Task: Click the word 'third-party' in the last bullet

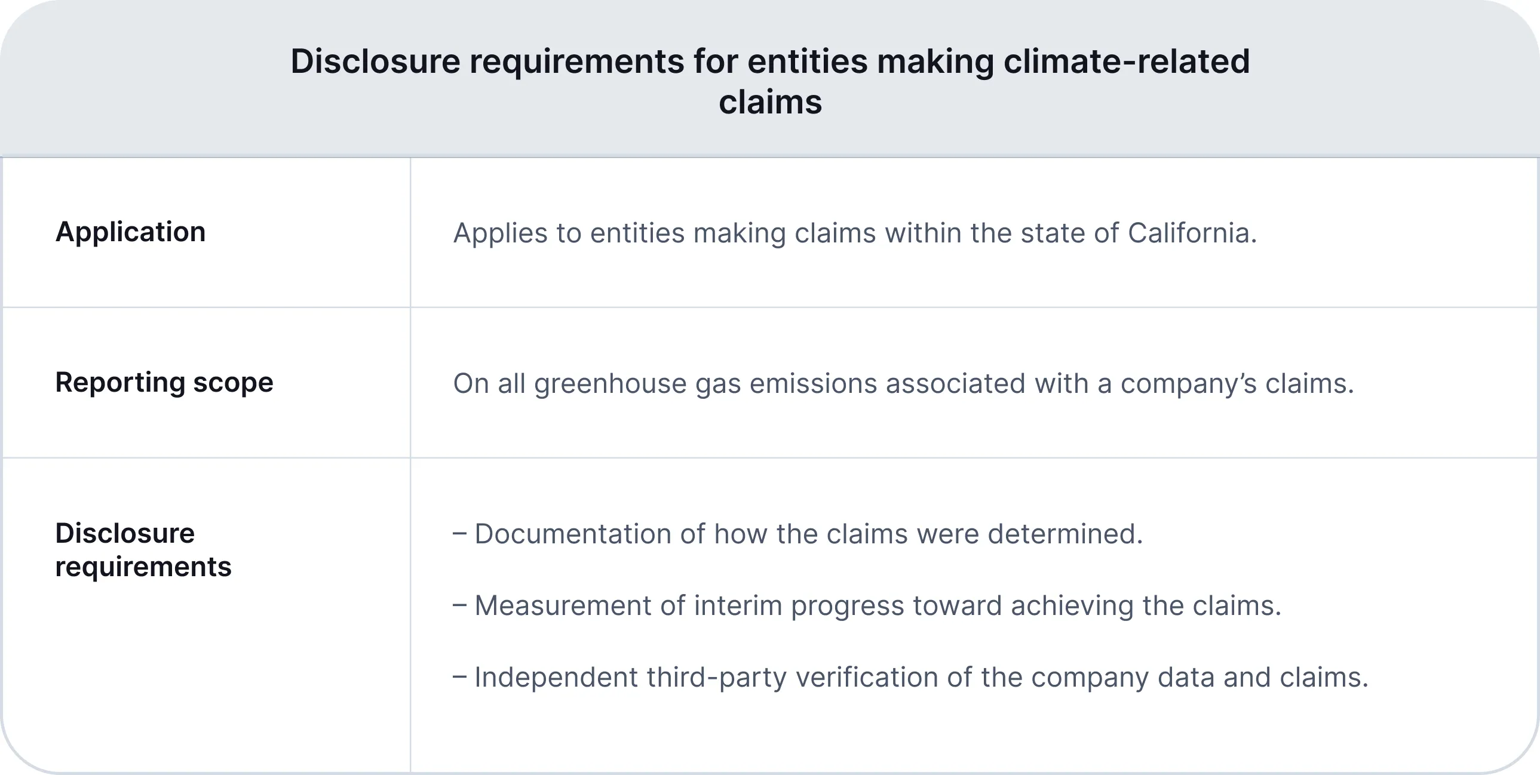Action: point(716,678)
